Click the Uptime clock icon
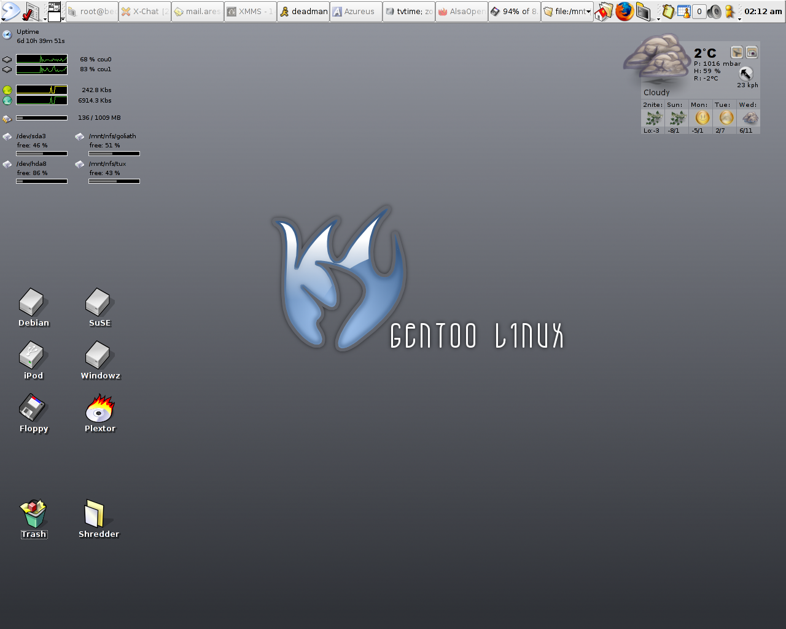This screenshot has width=786, height=629. [7, 35]
